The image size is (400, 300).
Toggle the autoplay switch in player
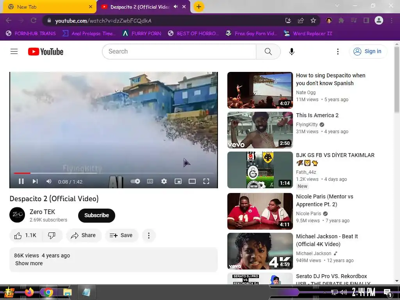(x=135, y=181)
